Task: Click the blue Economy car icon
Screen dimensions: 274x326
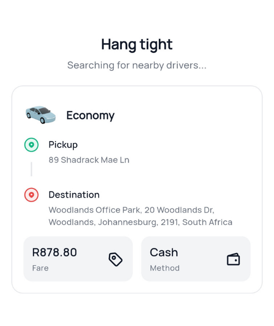Action: 41,115
